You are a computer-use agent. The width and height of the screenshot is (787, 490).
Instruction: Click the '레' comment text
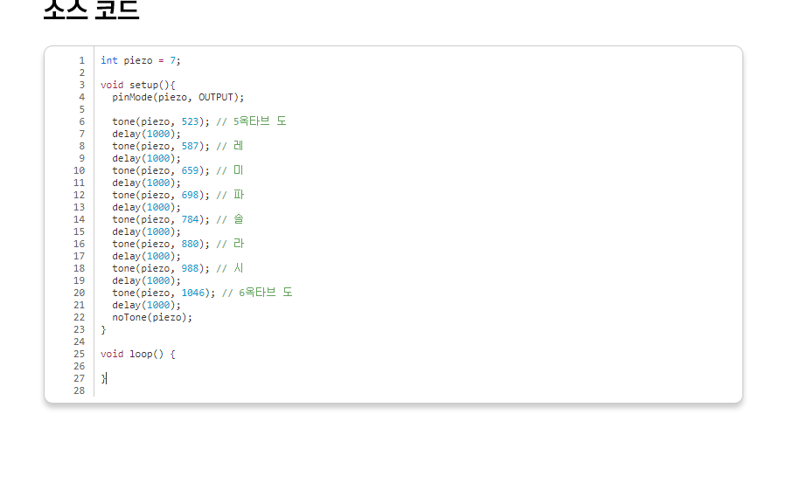[239, 146]
